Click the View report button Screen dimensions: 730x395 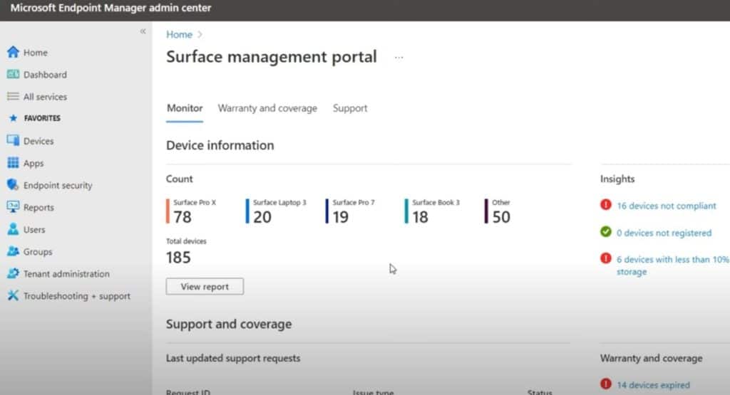(205, 286)
